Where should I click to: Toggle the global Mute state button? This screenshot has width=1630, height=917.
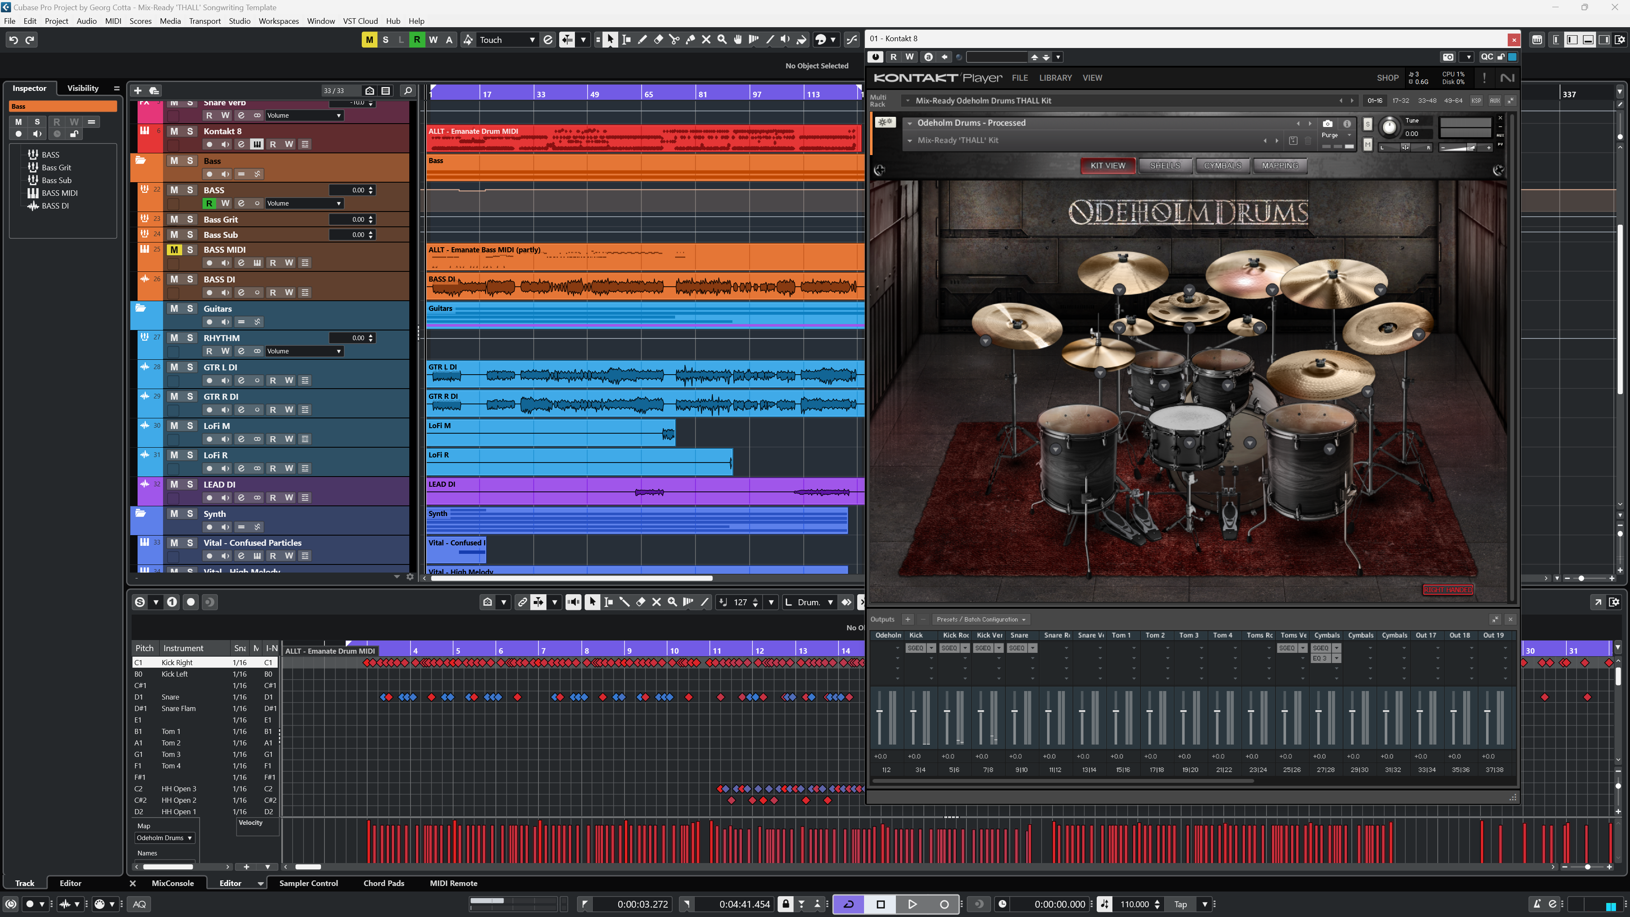tap(369, 40)
